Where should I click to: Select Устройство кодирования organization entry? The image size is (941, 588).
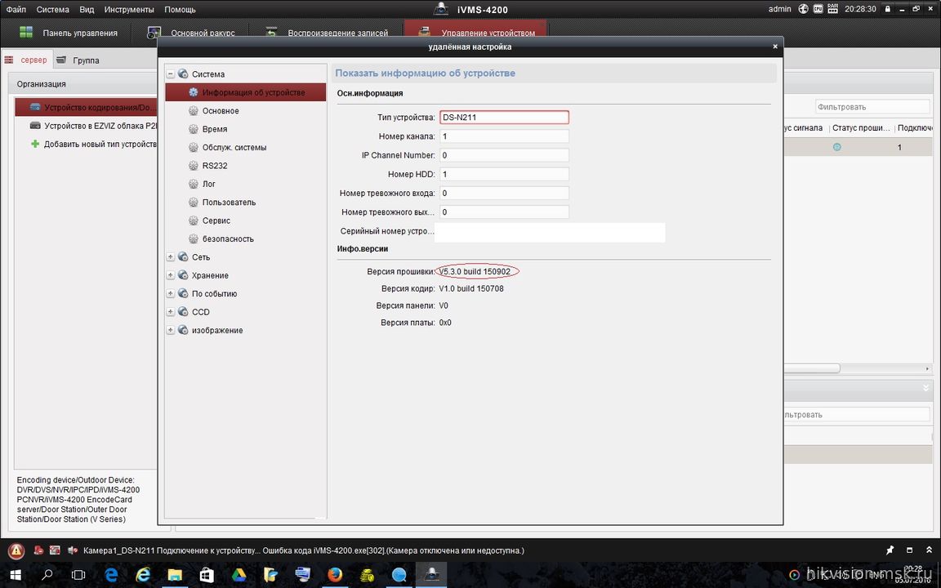[86, 108]
